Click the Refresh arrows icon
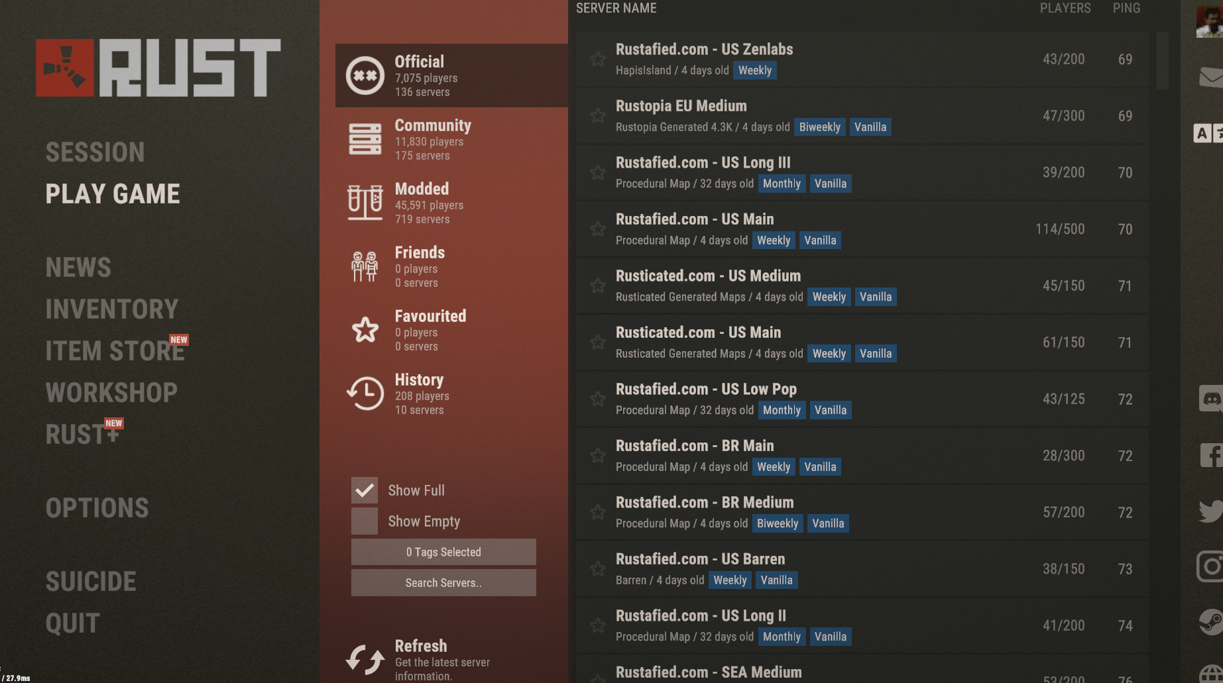Image resolution: width=1223 pixels, height=683 pixels. pos(365,660)
